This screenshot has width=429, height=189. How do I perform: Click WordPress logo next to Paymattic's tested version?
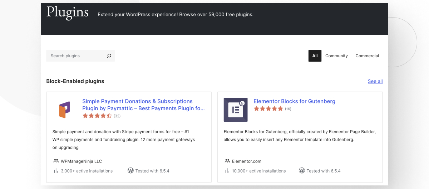point(130,171)
